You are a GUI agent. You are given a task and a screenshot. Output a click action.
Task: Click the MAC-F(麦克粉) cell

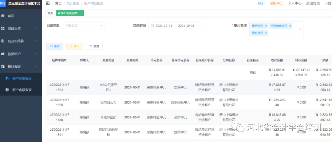coord(109,87)
